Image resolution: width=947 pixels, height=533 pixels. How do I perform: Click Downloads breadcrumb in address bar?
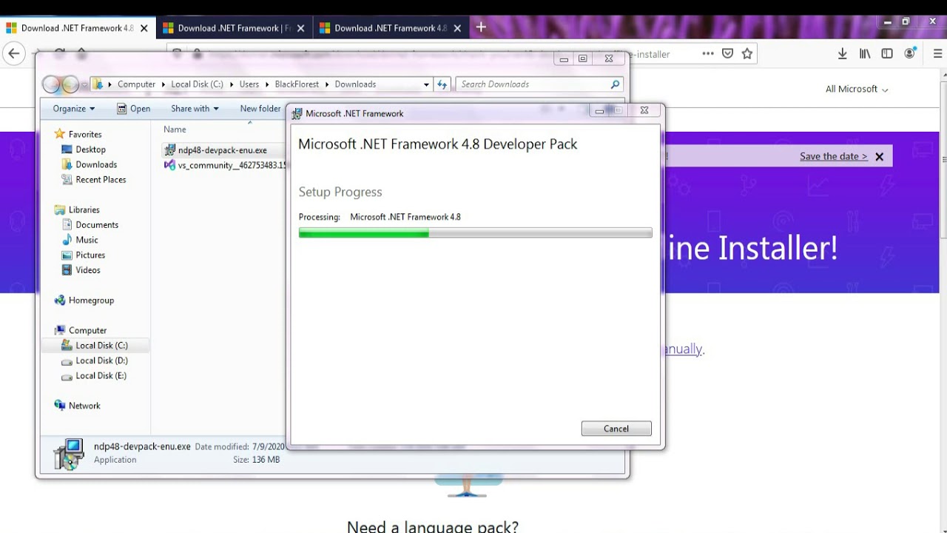click(355, 84)
